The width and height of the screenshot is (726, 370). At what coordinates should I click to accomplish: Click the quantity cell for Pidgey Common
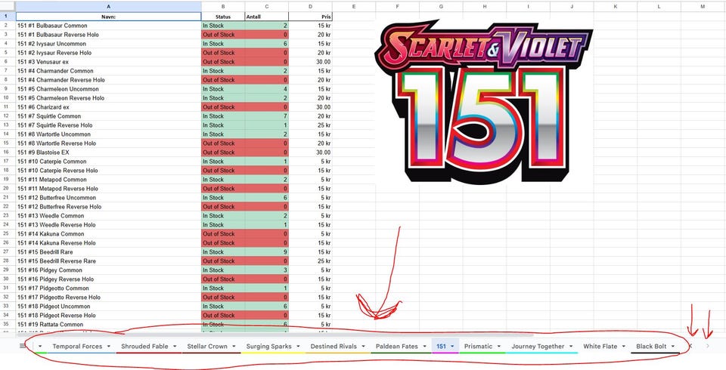tap(267, 270)
